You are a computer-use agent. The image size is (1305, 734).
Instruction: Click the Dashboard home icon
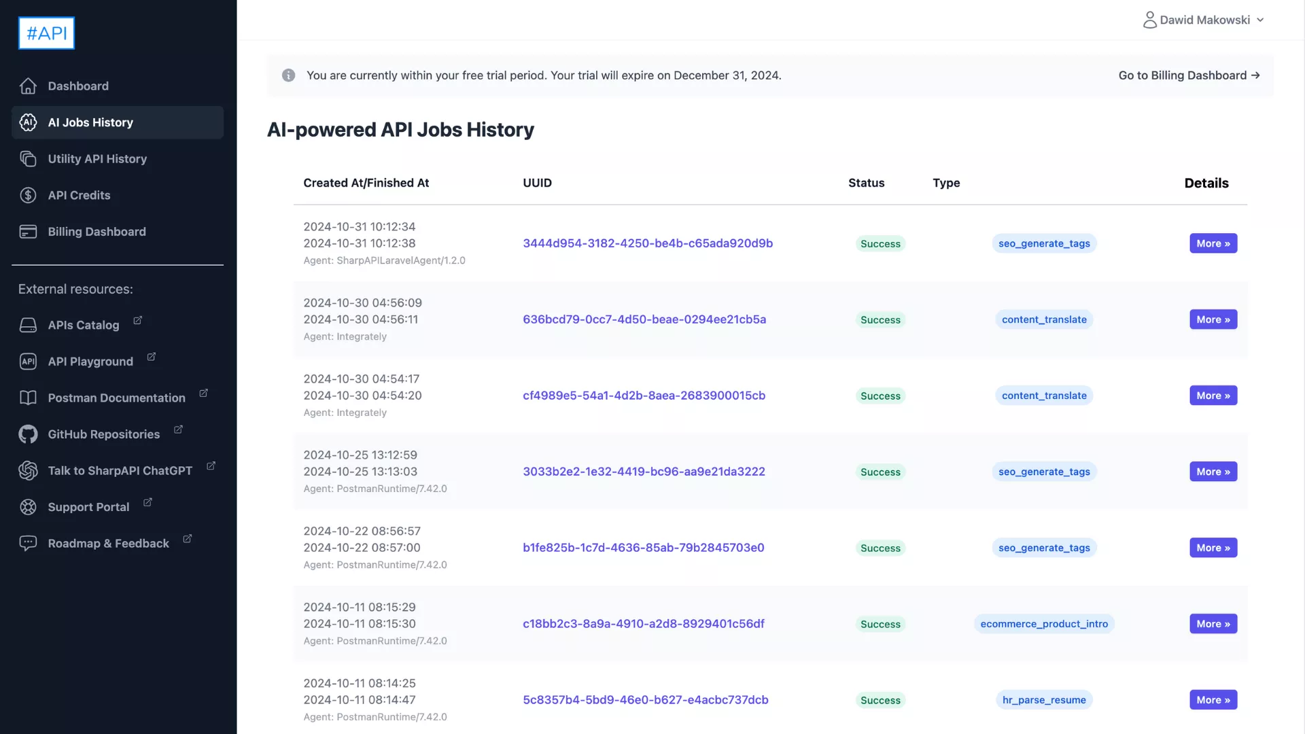point(28,86)
